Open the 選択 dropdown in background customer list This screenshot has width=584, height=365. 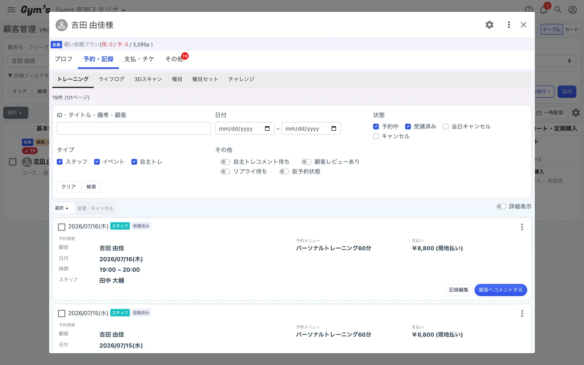[x=15, y=113]
